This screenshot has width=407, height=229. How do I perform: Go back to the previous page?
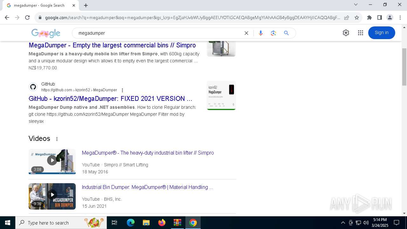pyautogui.click(x=7, y=17)
